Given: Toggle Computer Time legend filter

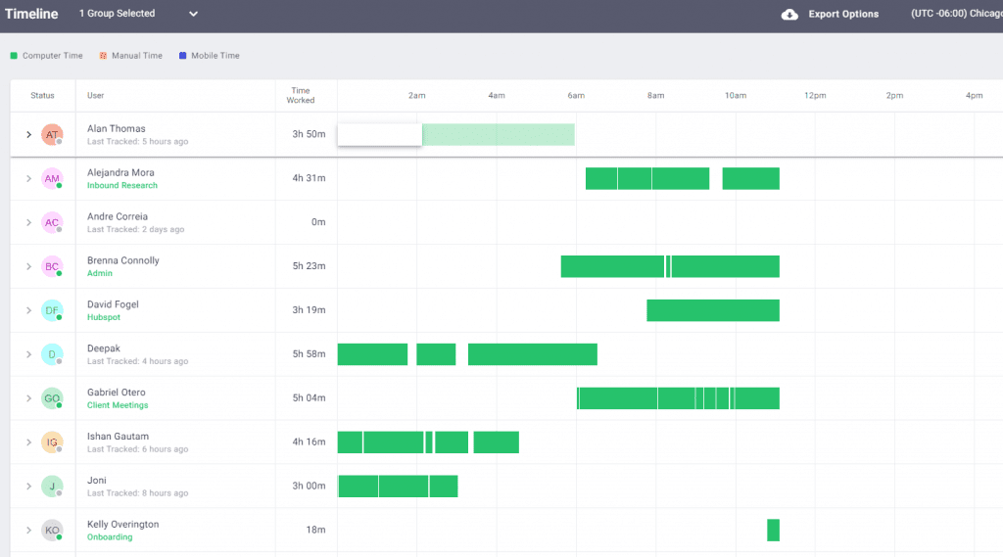Looking at the screenshot, I should pos(46,56).
